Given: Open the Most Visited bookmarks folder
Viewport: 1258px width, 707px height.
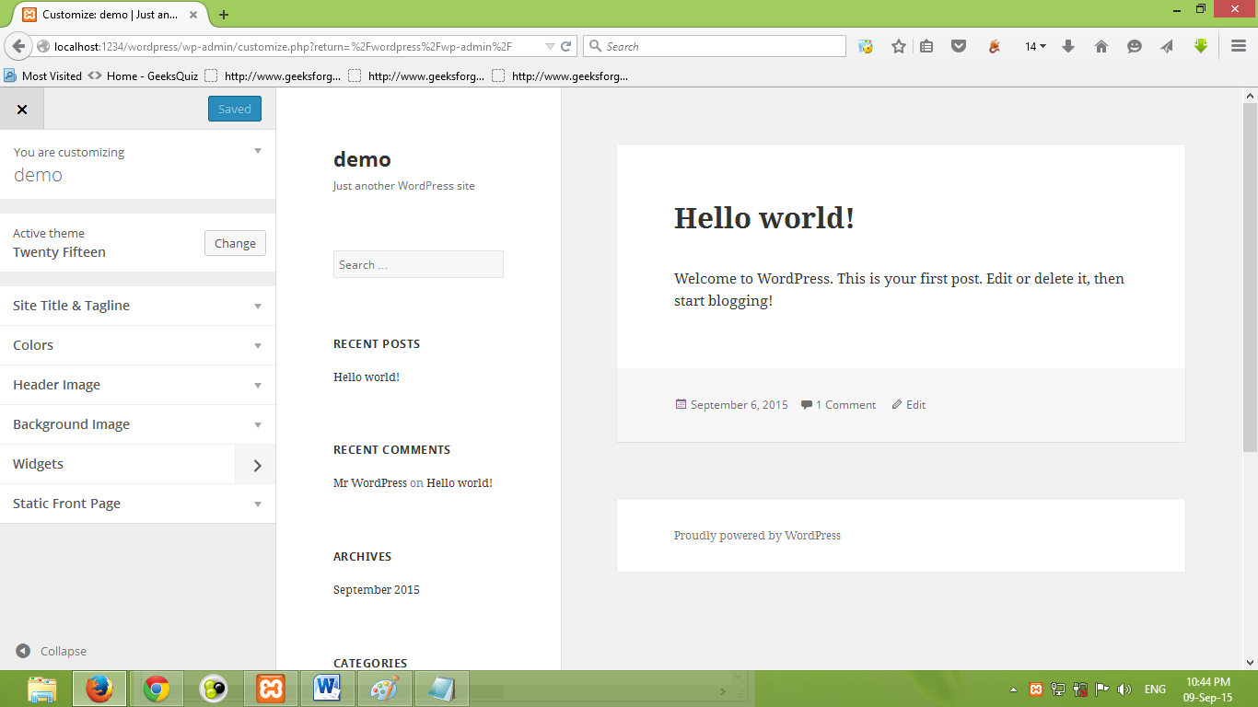Looking at the screenshot, I should [x=42, y=76].
